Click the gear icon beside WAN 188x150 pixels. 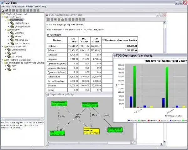(x=9, y=66)
